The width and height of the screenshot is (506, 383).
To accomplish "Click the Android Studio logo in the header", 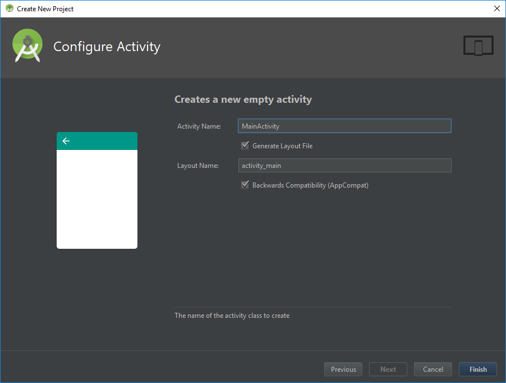I will click(27, 45).
